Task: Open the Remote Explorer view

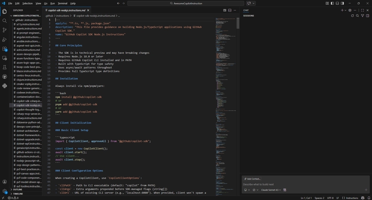Action: click(4, 58)
